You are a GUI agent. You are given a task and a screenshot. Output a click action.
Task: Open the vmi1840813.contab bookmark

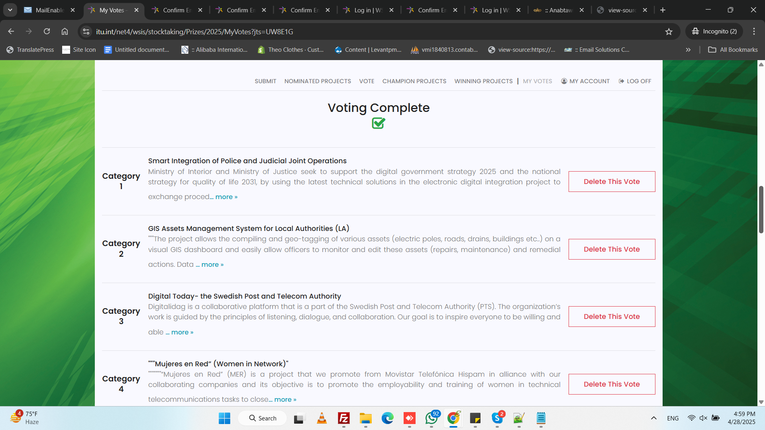tap(444, 50)
